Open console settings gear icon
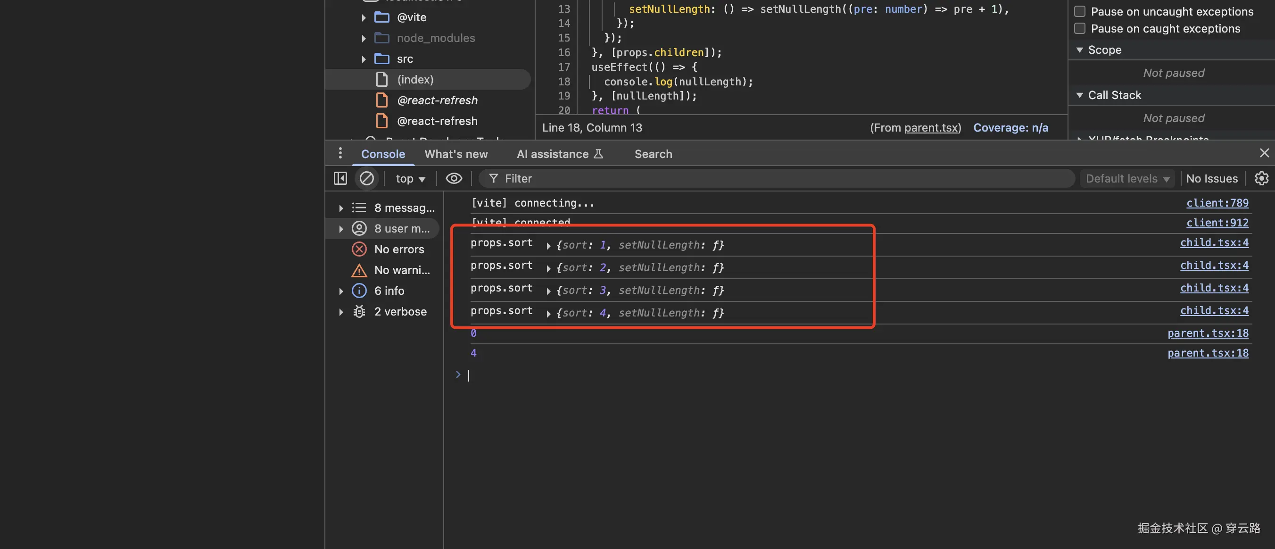 click(x=1261, y=178)
